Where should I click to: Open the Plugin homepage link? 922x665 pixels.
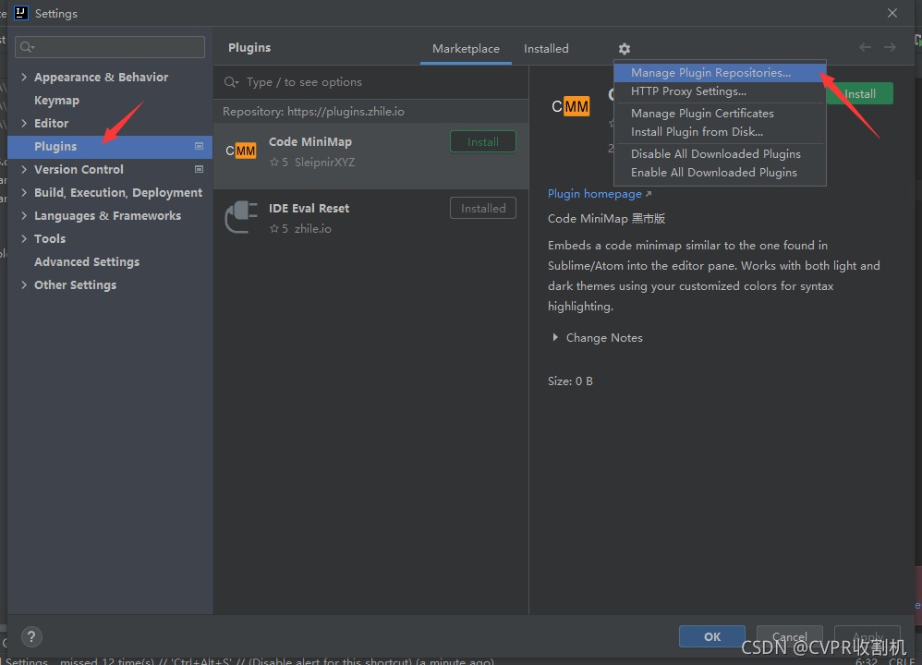(x=594, y=193)
